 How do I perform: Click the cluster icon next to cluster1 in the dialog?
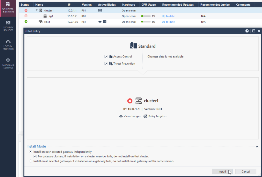138,101
